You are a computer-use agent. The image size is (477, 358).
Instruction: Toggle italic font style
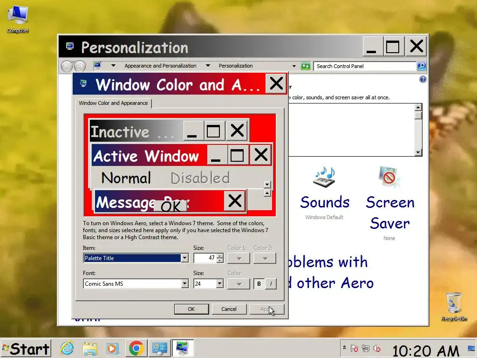click(271, 284)
